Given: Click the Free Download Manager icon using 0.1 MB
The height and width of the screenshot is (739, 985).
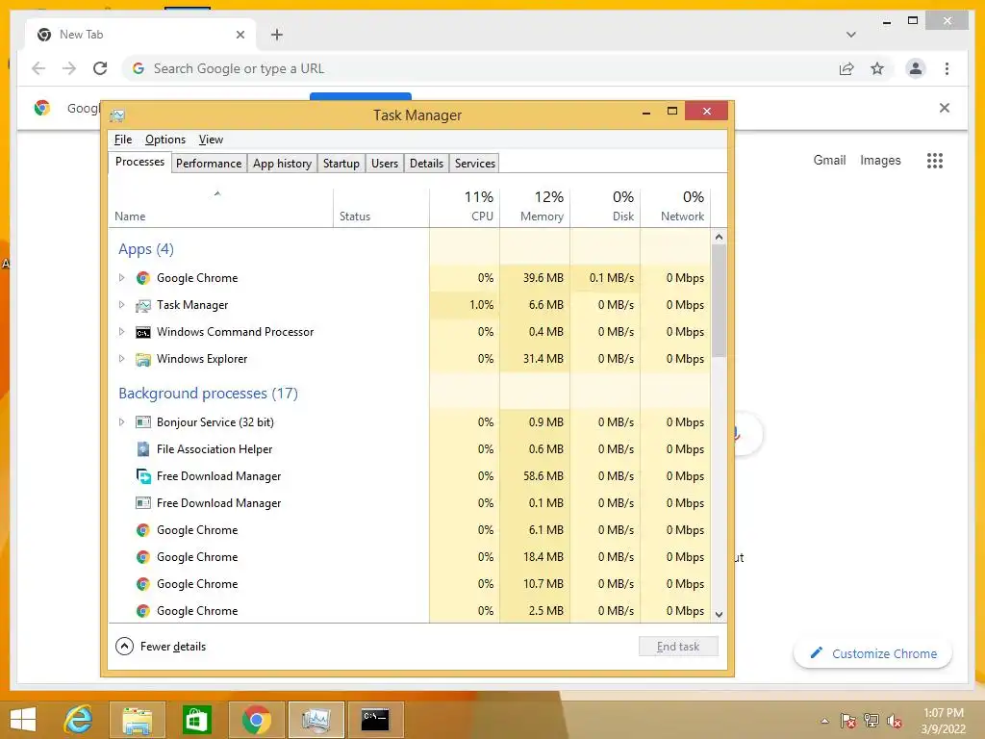Looking at the screenshot, I should [143, 502].
